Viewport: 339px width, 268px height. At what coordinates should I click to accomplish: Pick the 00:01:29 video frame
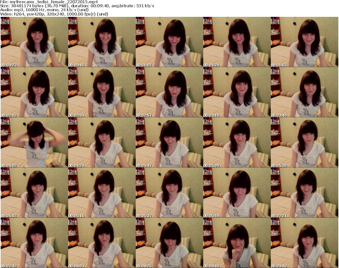click(x=237, y=42)
